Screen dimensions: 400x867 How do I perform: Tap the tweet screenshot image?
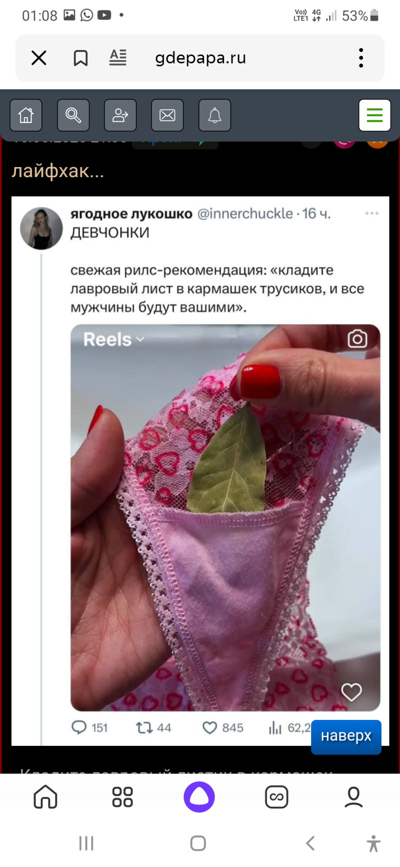[200, 471]
